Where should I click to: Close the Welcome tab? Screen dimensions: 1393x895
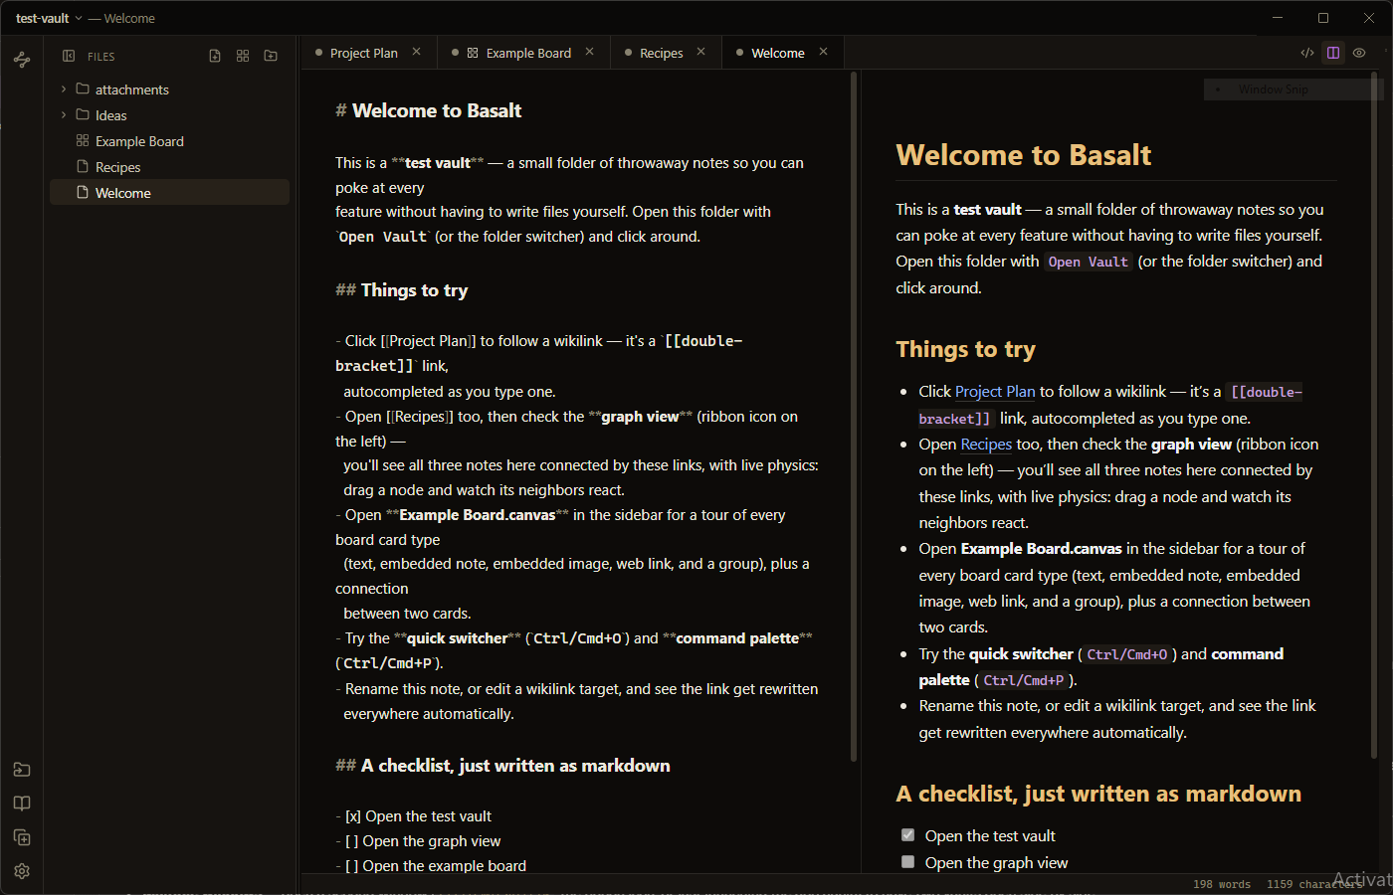pyautogui.click(x=824, y=52)
